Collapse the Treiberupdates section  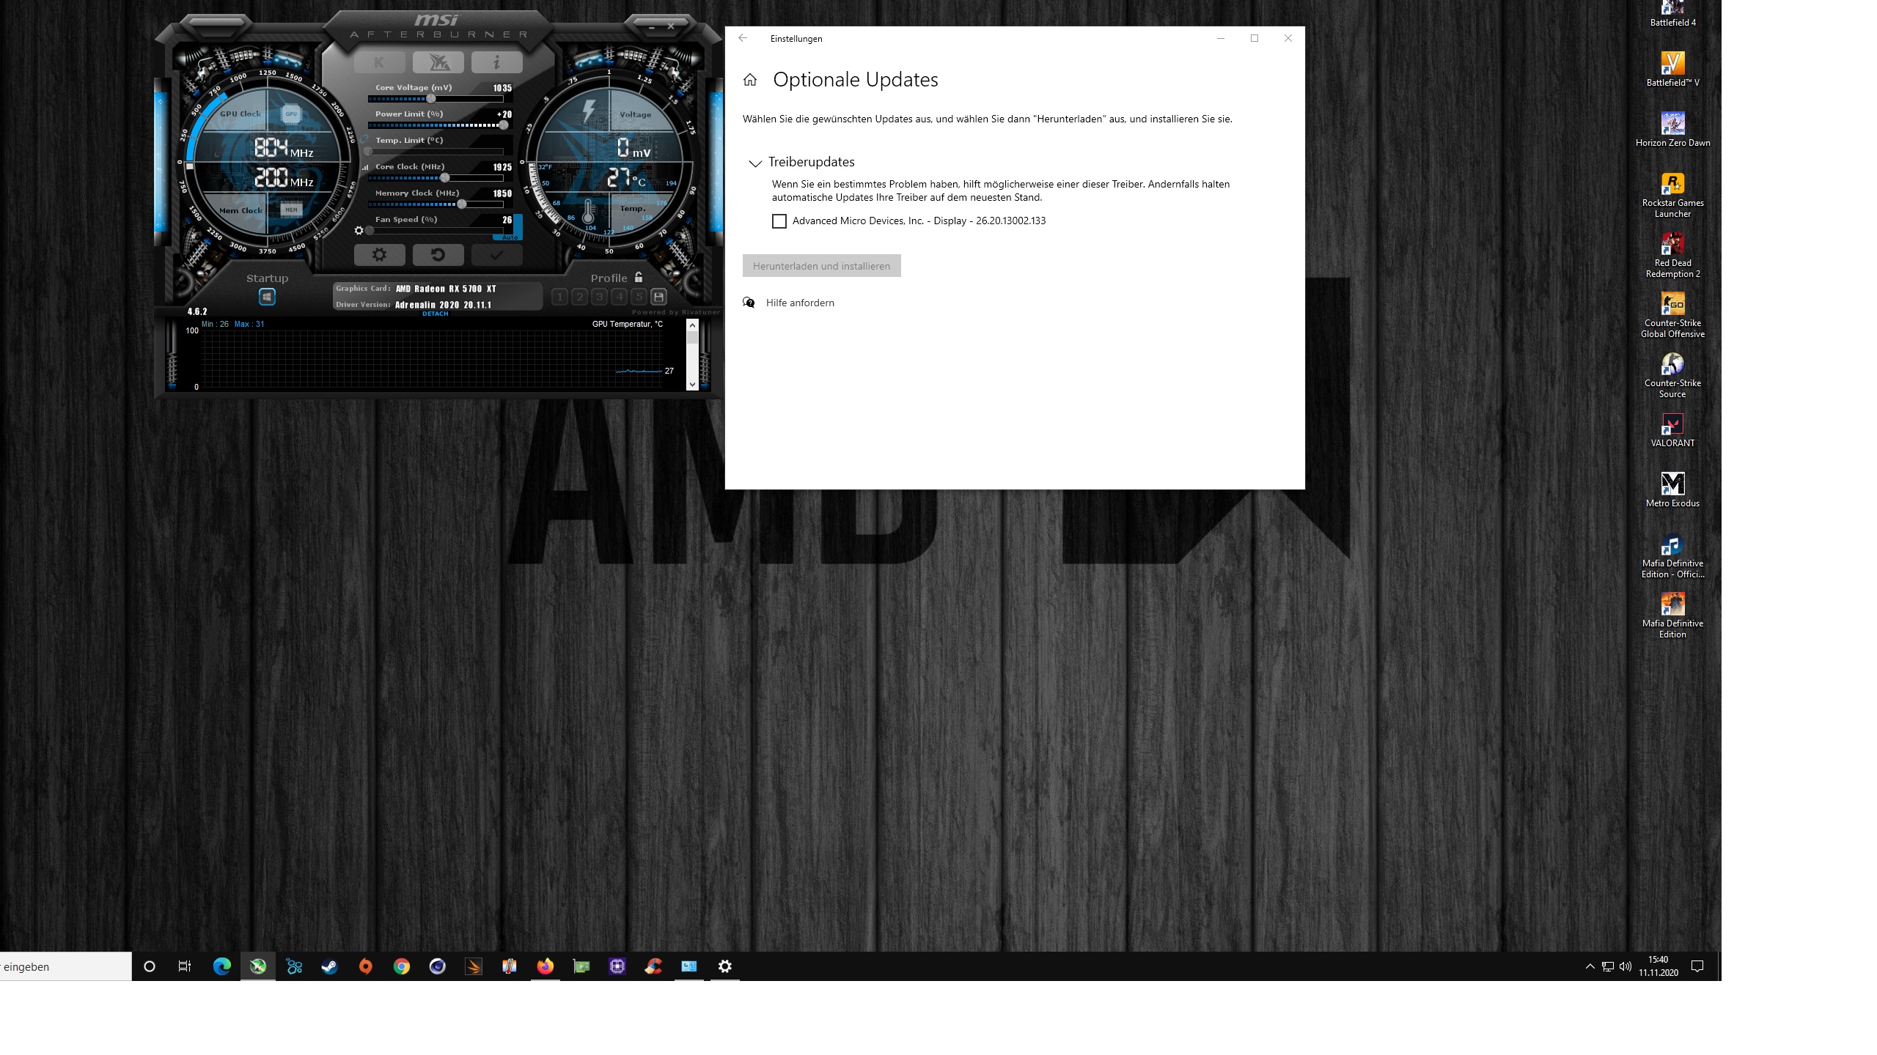[754, 163]
